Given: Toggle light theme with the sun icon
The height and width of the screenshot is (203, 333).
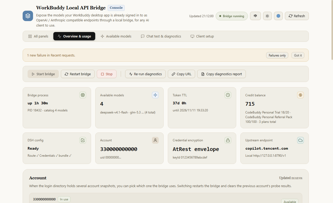Looking at the screenshot, I should tap(267, 16).
